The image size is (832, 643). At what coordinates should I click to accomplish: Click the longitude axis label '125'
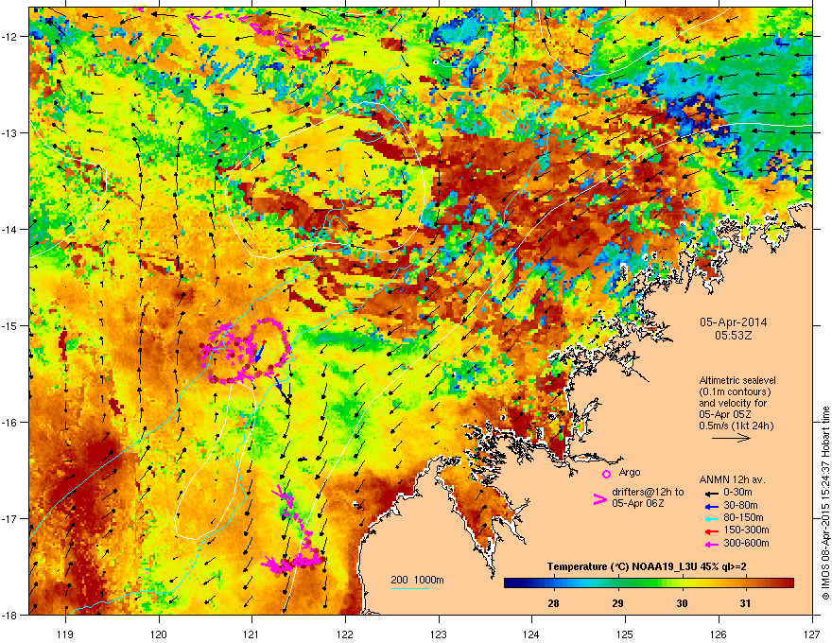tap(625, 634)
